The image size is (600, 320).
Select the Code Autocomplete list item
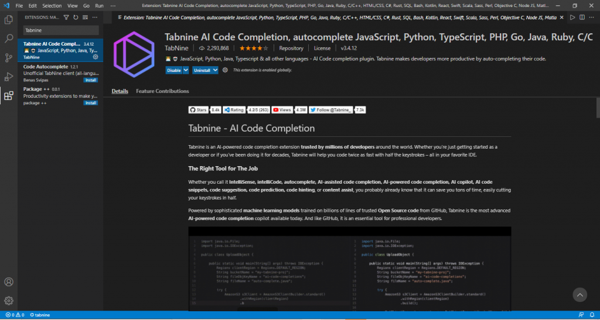(60, 73)
